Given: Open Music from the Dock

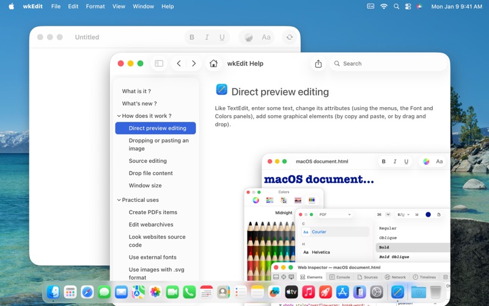Looking at the screenshot, I should pos(309,293).
